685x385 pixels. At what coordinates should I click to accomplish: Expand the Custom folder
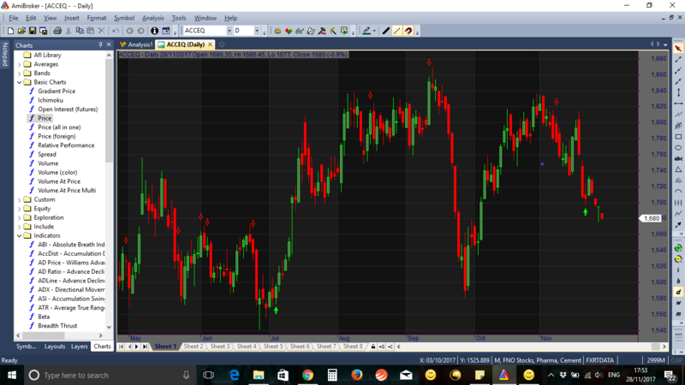pyautogui.click(x=19, y=199)
